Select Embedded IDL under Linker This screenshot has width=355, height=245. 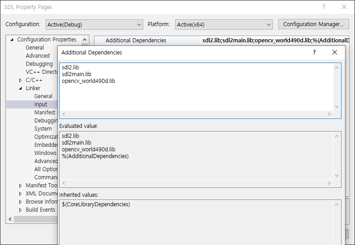pos(46,145)
